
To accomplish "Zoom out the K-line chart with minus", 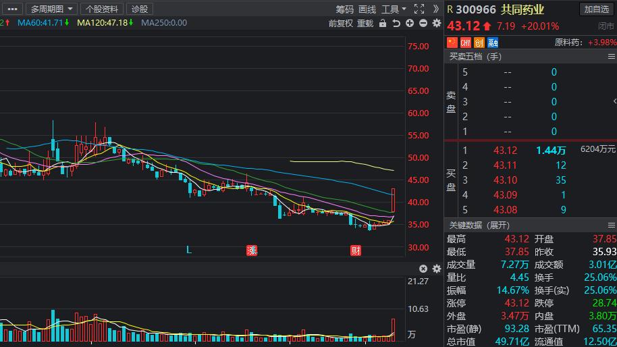I will 423,23.
